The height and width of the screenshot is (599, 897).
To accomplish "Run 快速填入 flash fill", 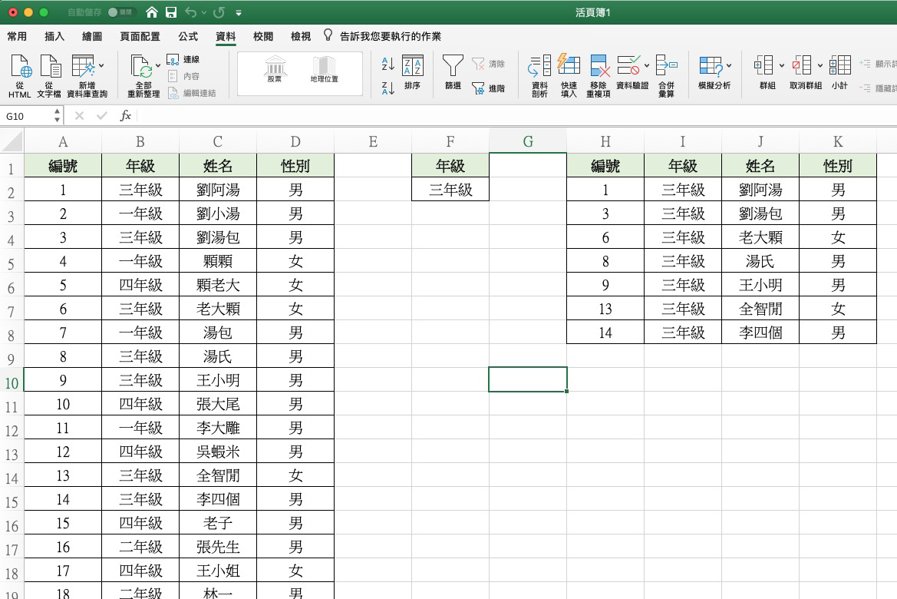I will pos(568,73).
